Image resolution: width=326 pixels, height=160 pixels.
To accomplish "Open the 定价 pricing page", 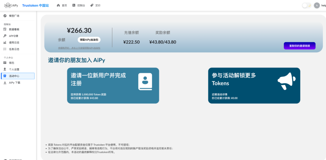I will coord(98,6).
